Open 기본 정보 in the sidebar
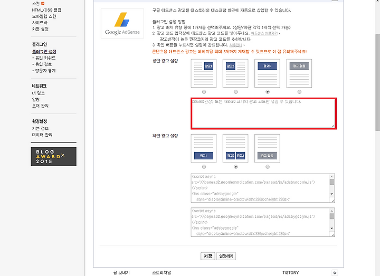This screenshot has height=276, width=380. 40,128
